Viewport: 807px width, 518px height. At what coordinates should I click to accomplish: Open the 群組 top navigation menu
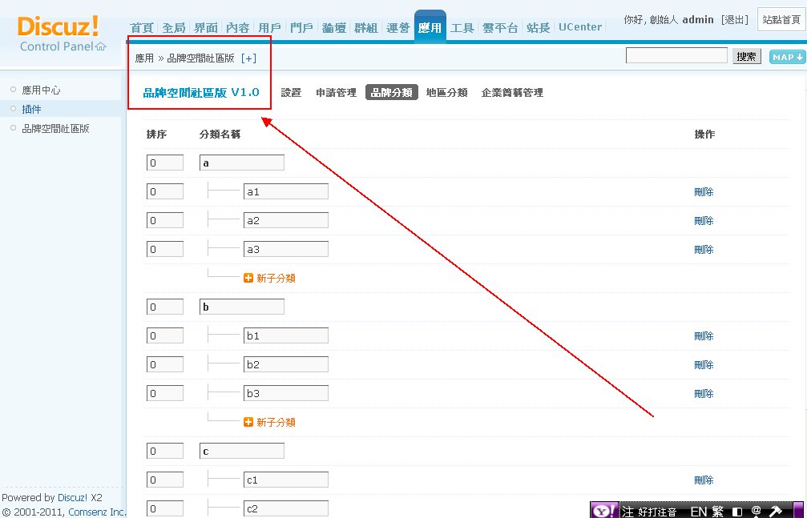click(x=366, y=27)
